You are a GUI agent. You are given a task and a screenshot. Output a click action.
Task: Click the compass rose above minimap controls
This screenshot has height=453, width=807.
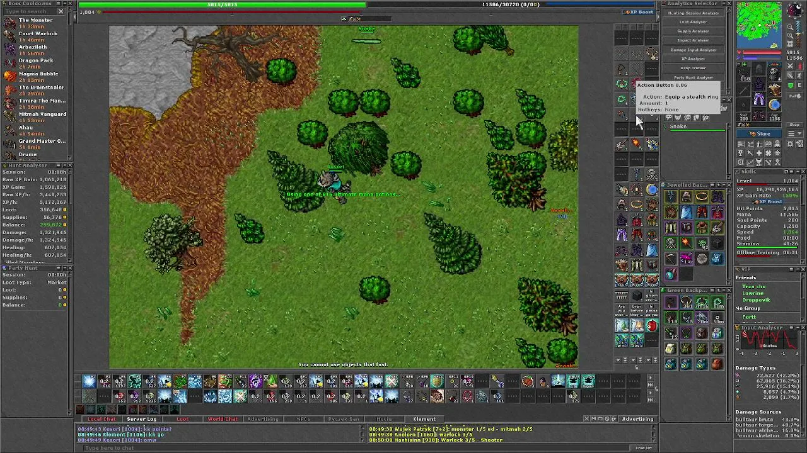[x=796, y=9]
